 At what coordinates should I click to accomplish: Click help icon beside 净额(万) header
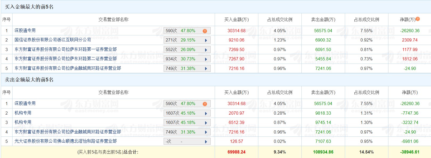point(418,19)
